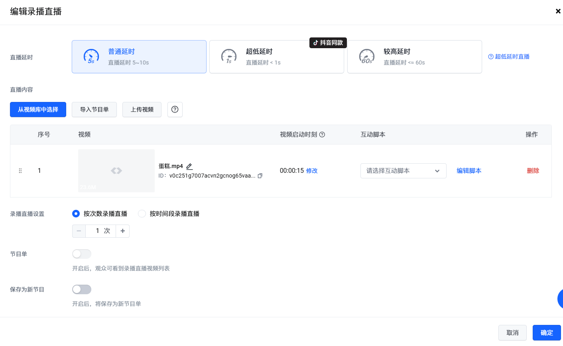The height and width of the screenshot is (346, 563).
Task: Copy the video ID with copy icon
Action: click(x=260, y=176)
